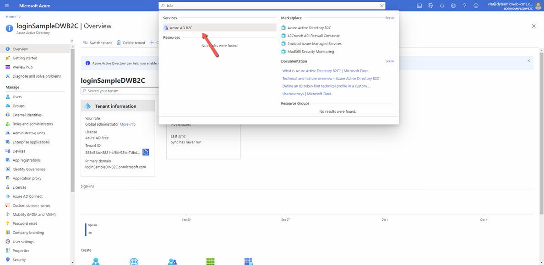See all Documentation results
Image resolution: width=544 pixels, height=265 pixels.
389,61
